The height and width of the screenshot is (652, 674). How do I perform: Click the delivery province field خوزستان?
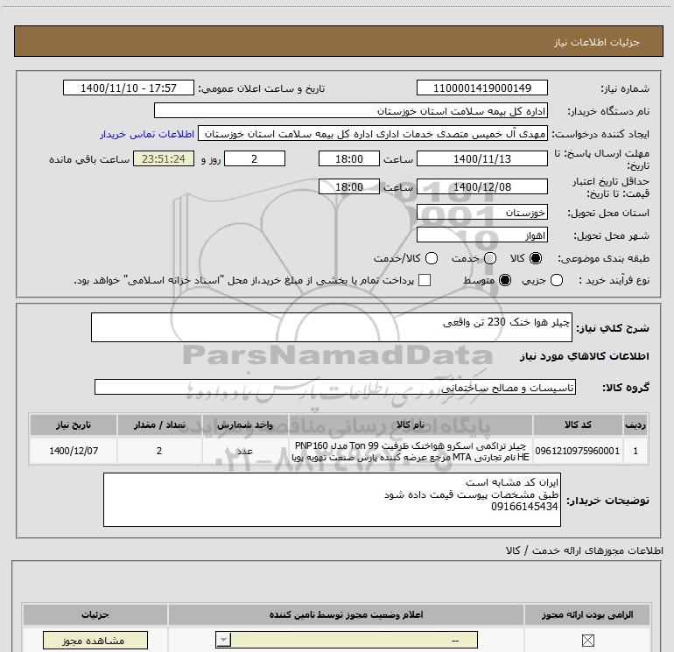[x=481, y=213]
